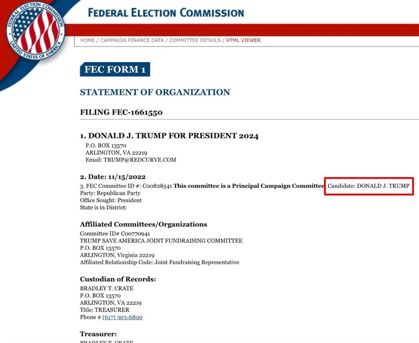Click the email TRUMP@REDCURVE.COM text
Screen dimensions: 419x343
pyautogui.click(x=140, y=160)
